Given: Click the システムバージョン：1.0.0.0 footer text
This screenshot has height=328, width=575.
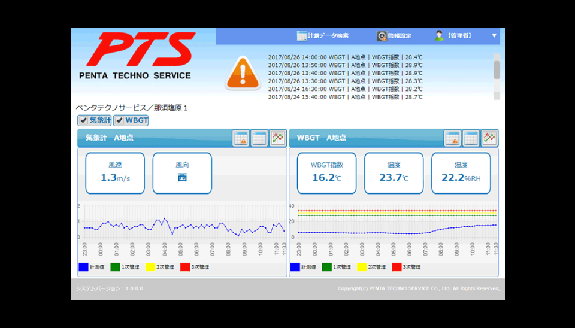Looking at the screenshot, I should pyautogui.click(x=110, y=288).
